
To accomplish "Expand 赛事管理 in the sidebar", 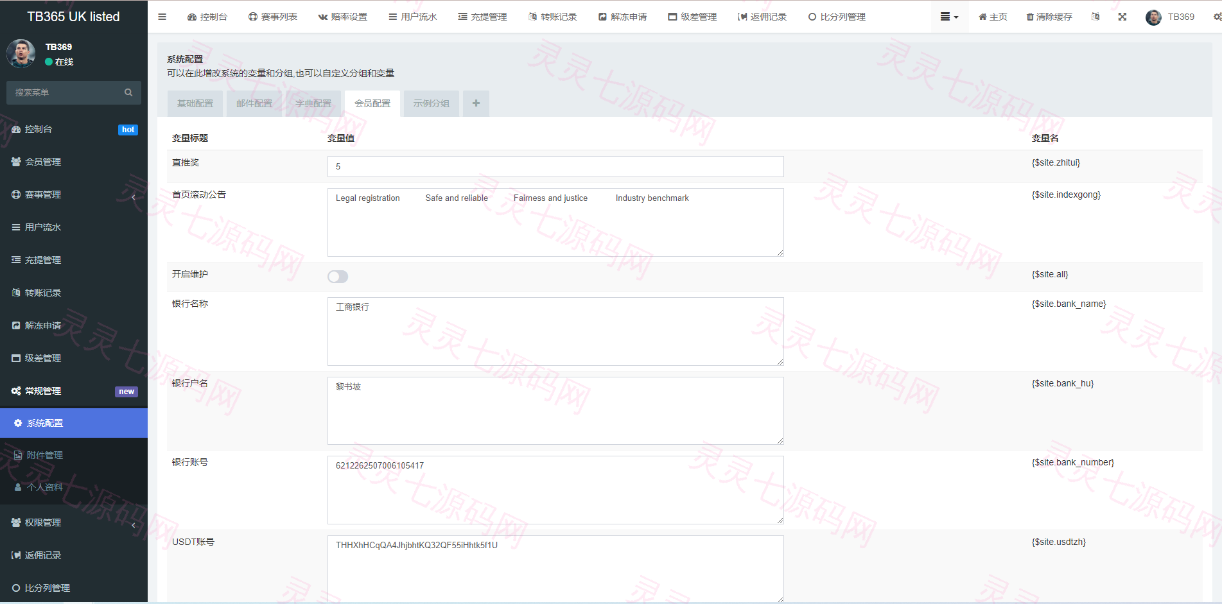I will point(74,194).
